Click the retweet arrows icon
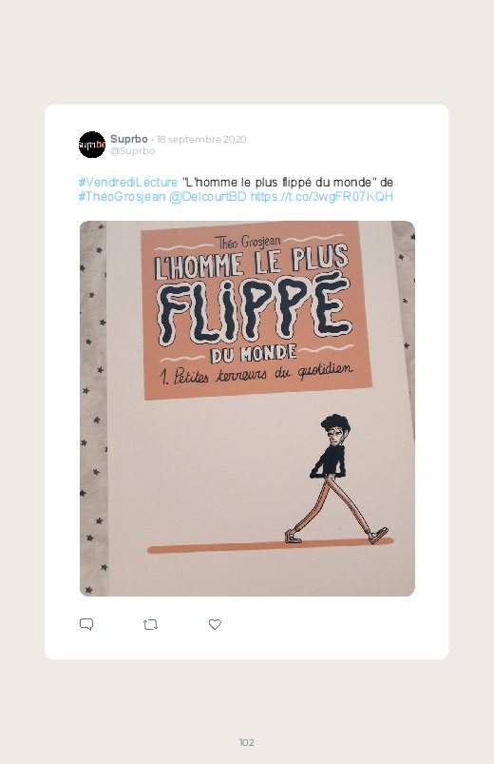The width and height of the screenshot is (494, 764). coord(150,624)
